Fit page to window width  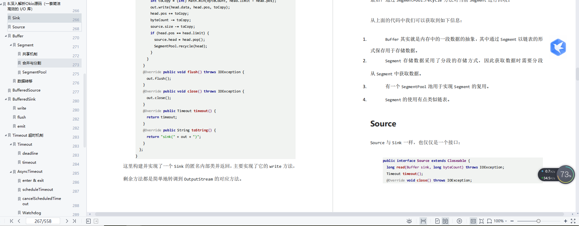click(489, 221)
